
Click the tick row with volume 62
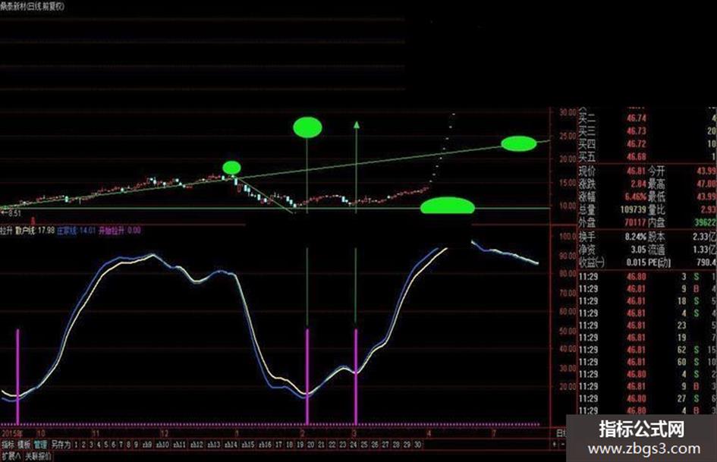[x=646, y=350]
